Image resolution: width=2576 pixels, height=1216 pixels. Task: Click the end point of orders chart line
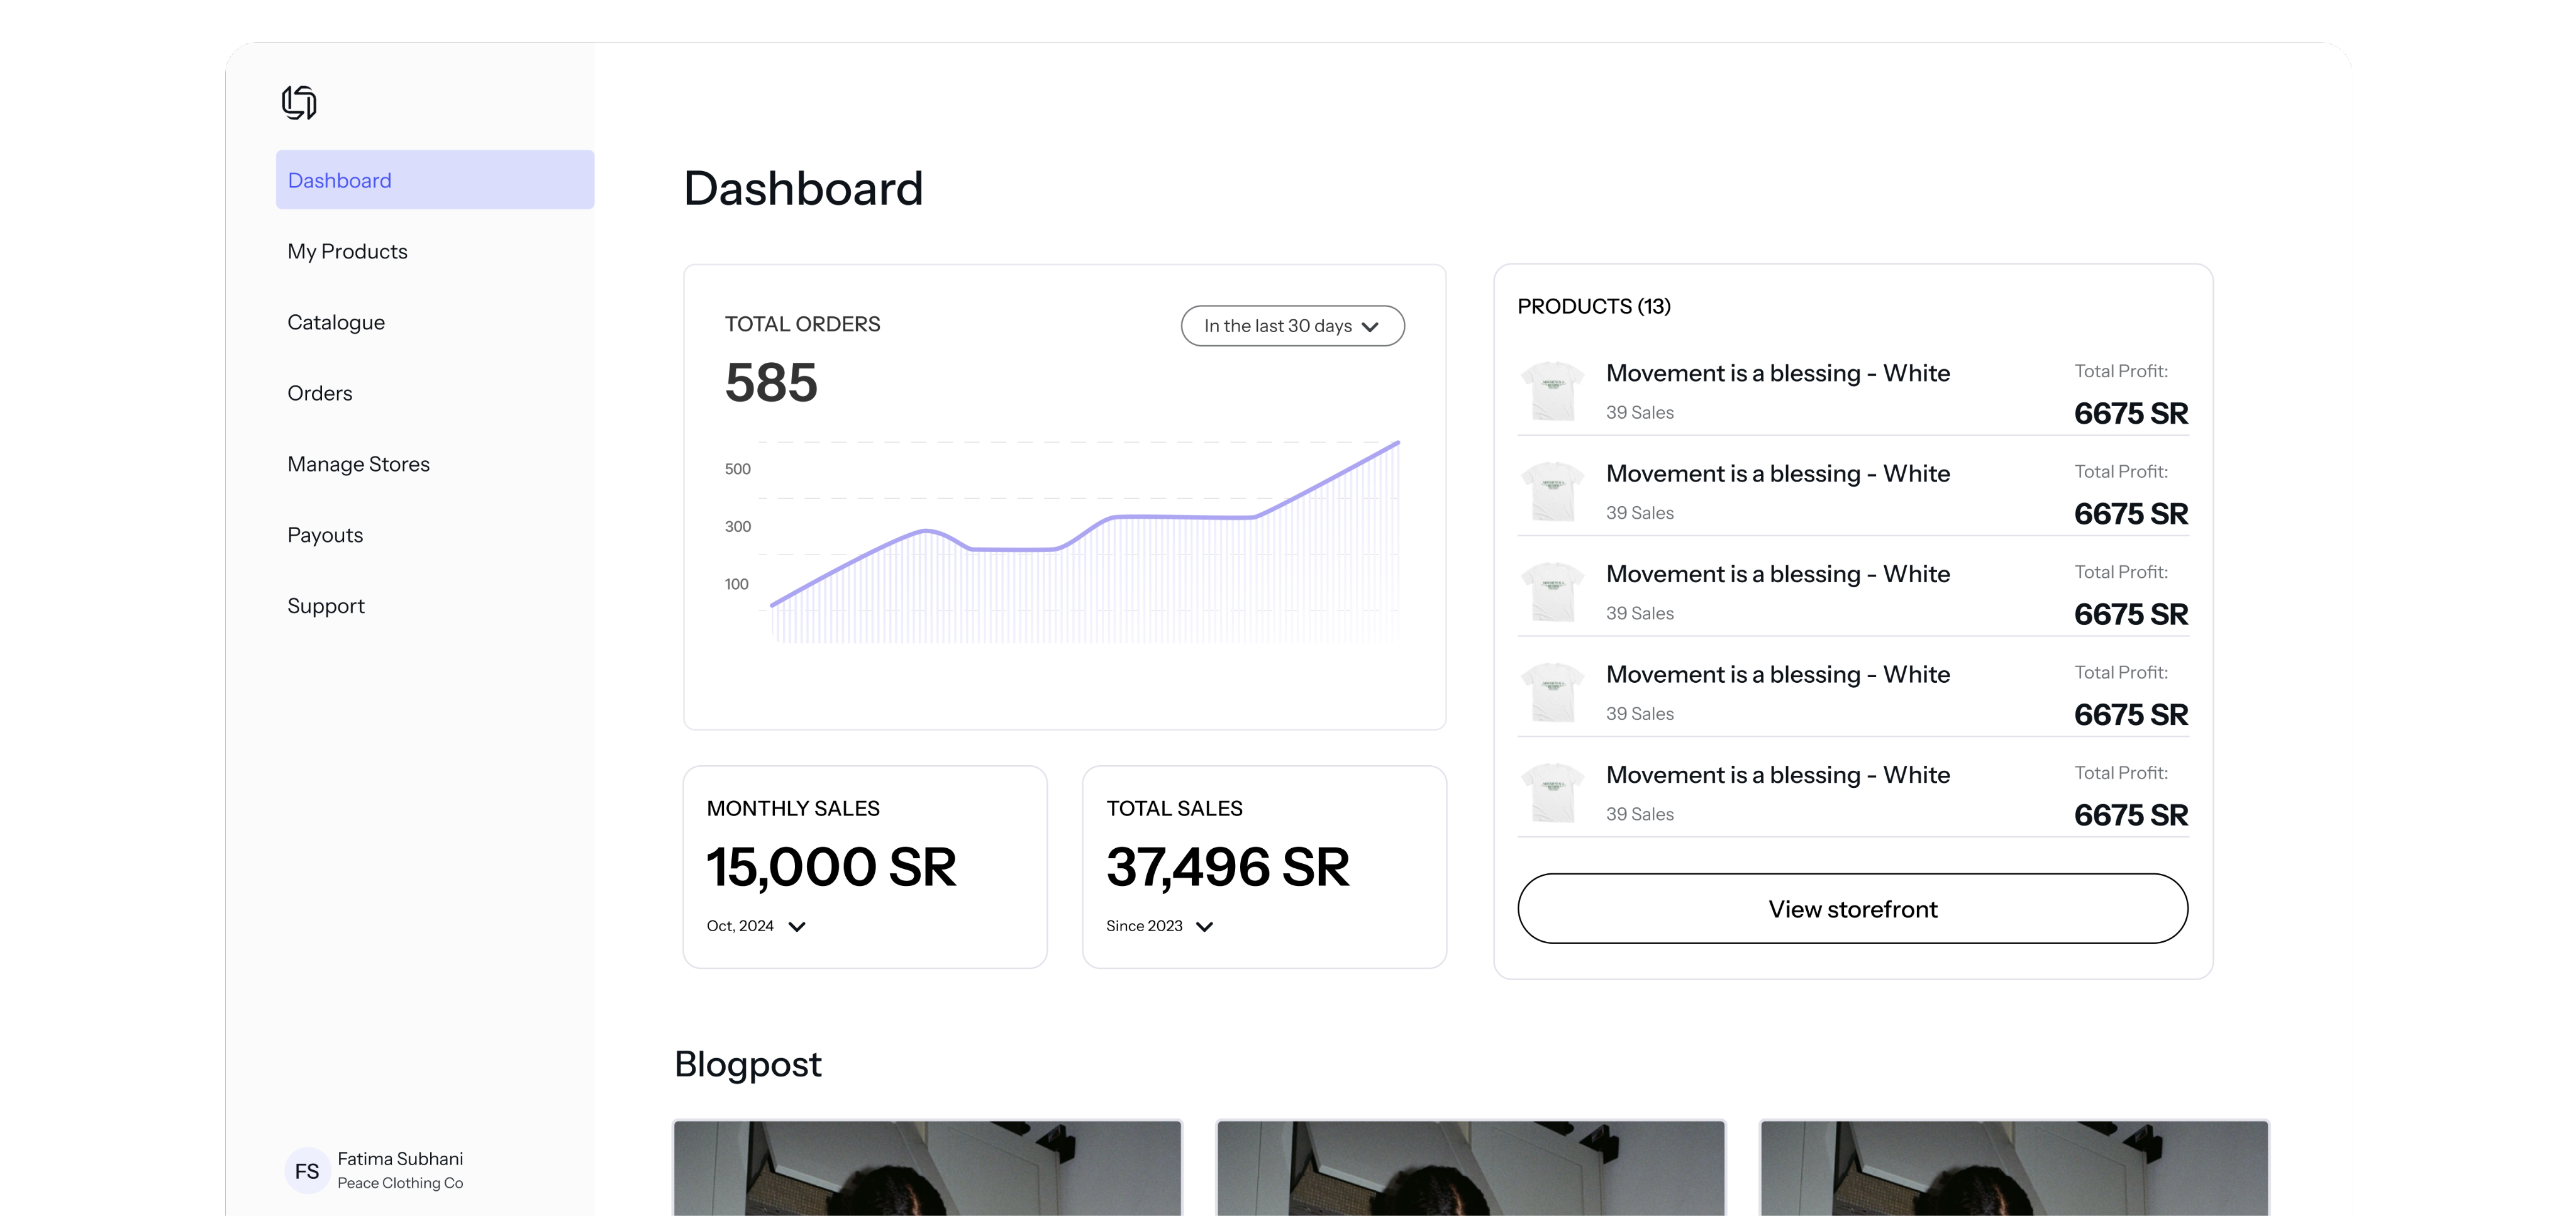click(x=1397, y=442)
